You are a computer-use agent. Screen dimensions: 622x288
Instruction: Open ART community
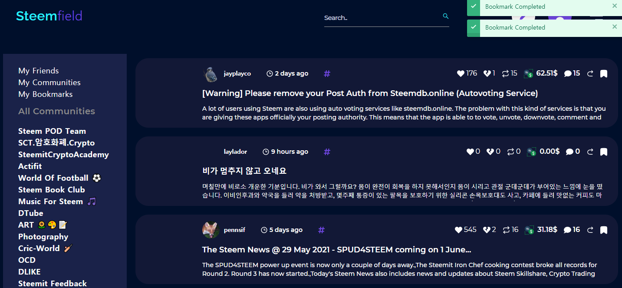43,225
